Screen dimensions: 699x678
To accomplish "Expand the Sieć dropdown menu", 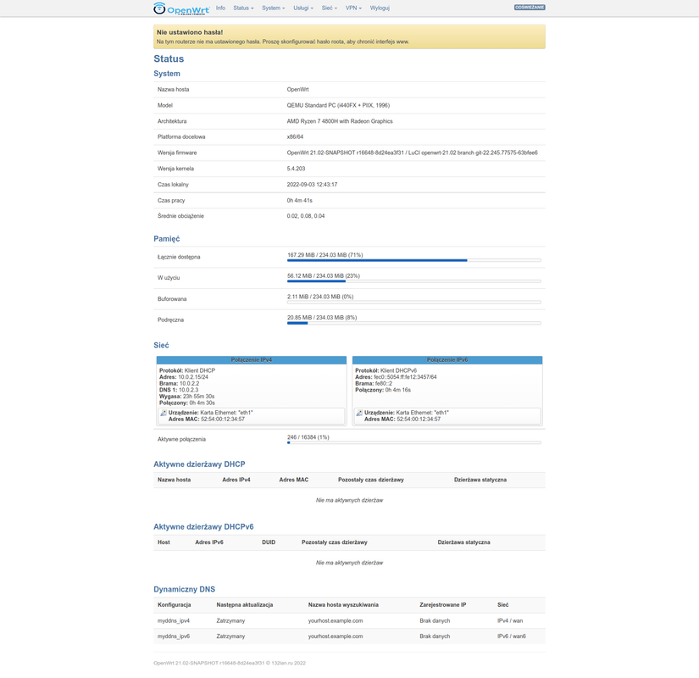I will pos(330,8).
